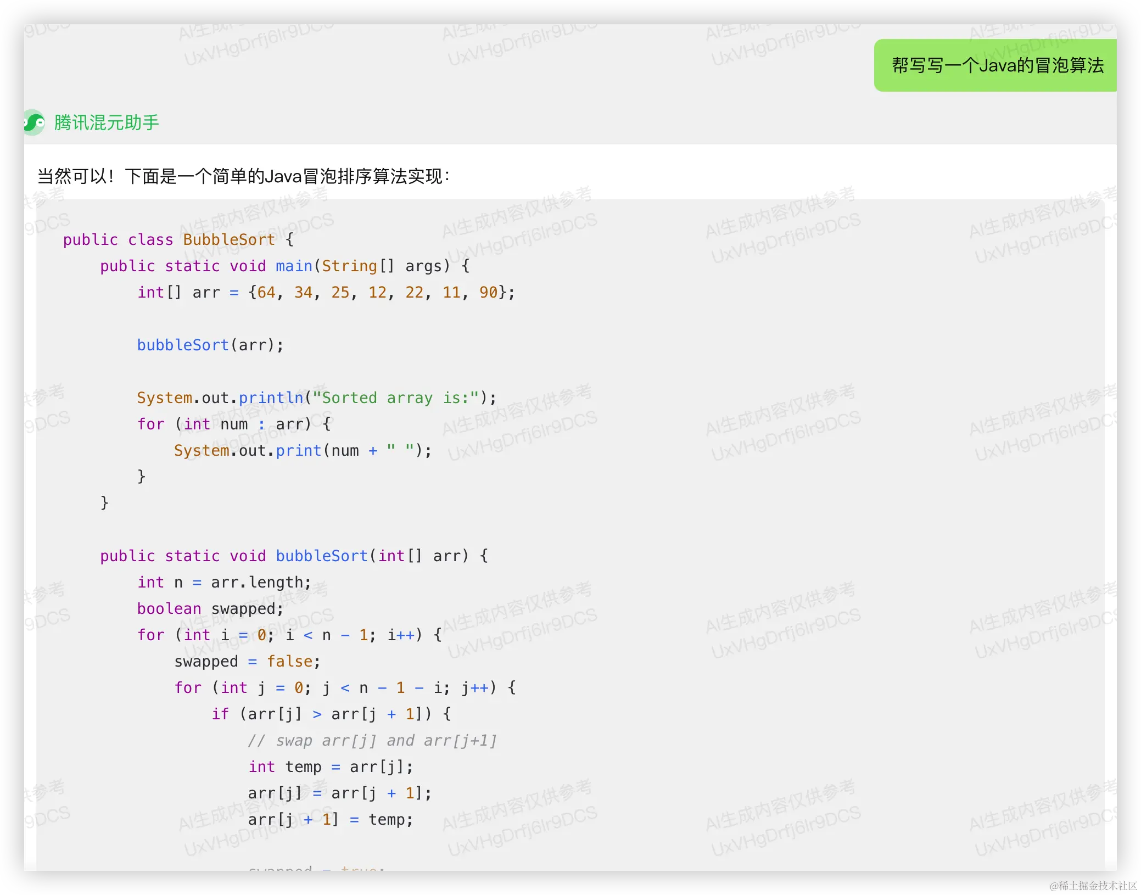Click the number 90 in the array
The image size is (1141, 895).
[488, 293]
